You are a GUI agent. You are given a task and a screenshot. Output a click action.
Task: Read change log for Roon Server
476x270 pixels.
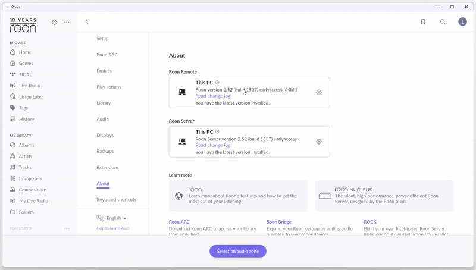coord(213,145)
